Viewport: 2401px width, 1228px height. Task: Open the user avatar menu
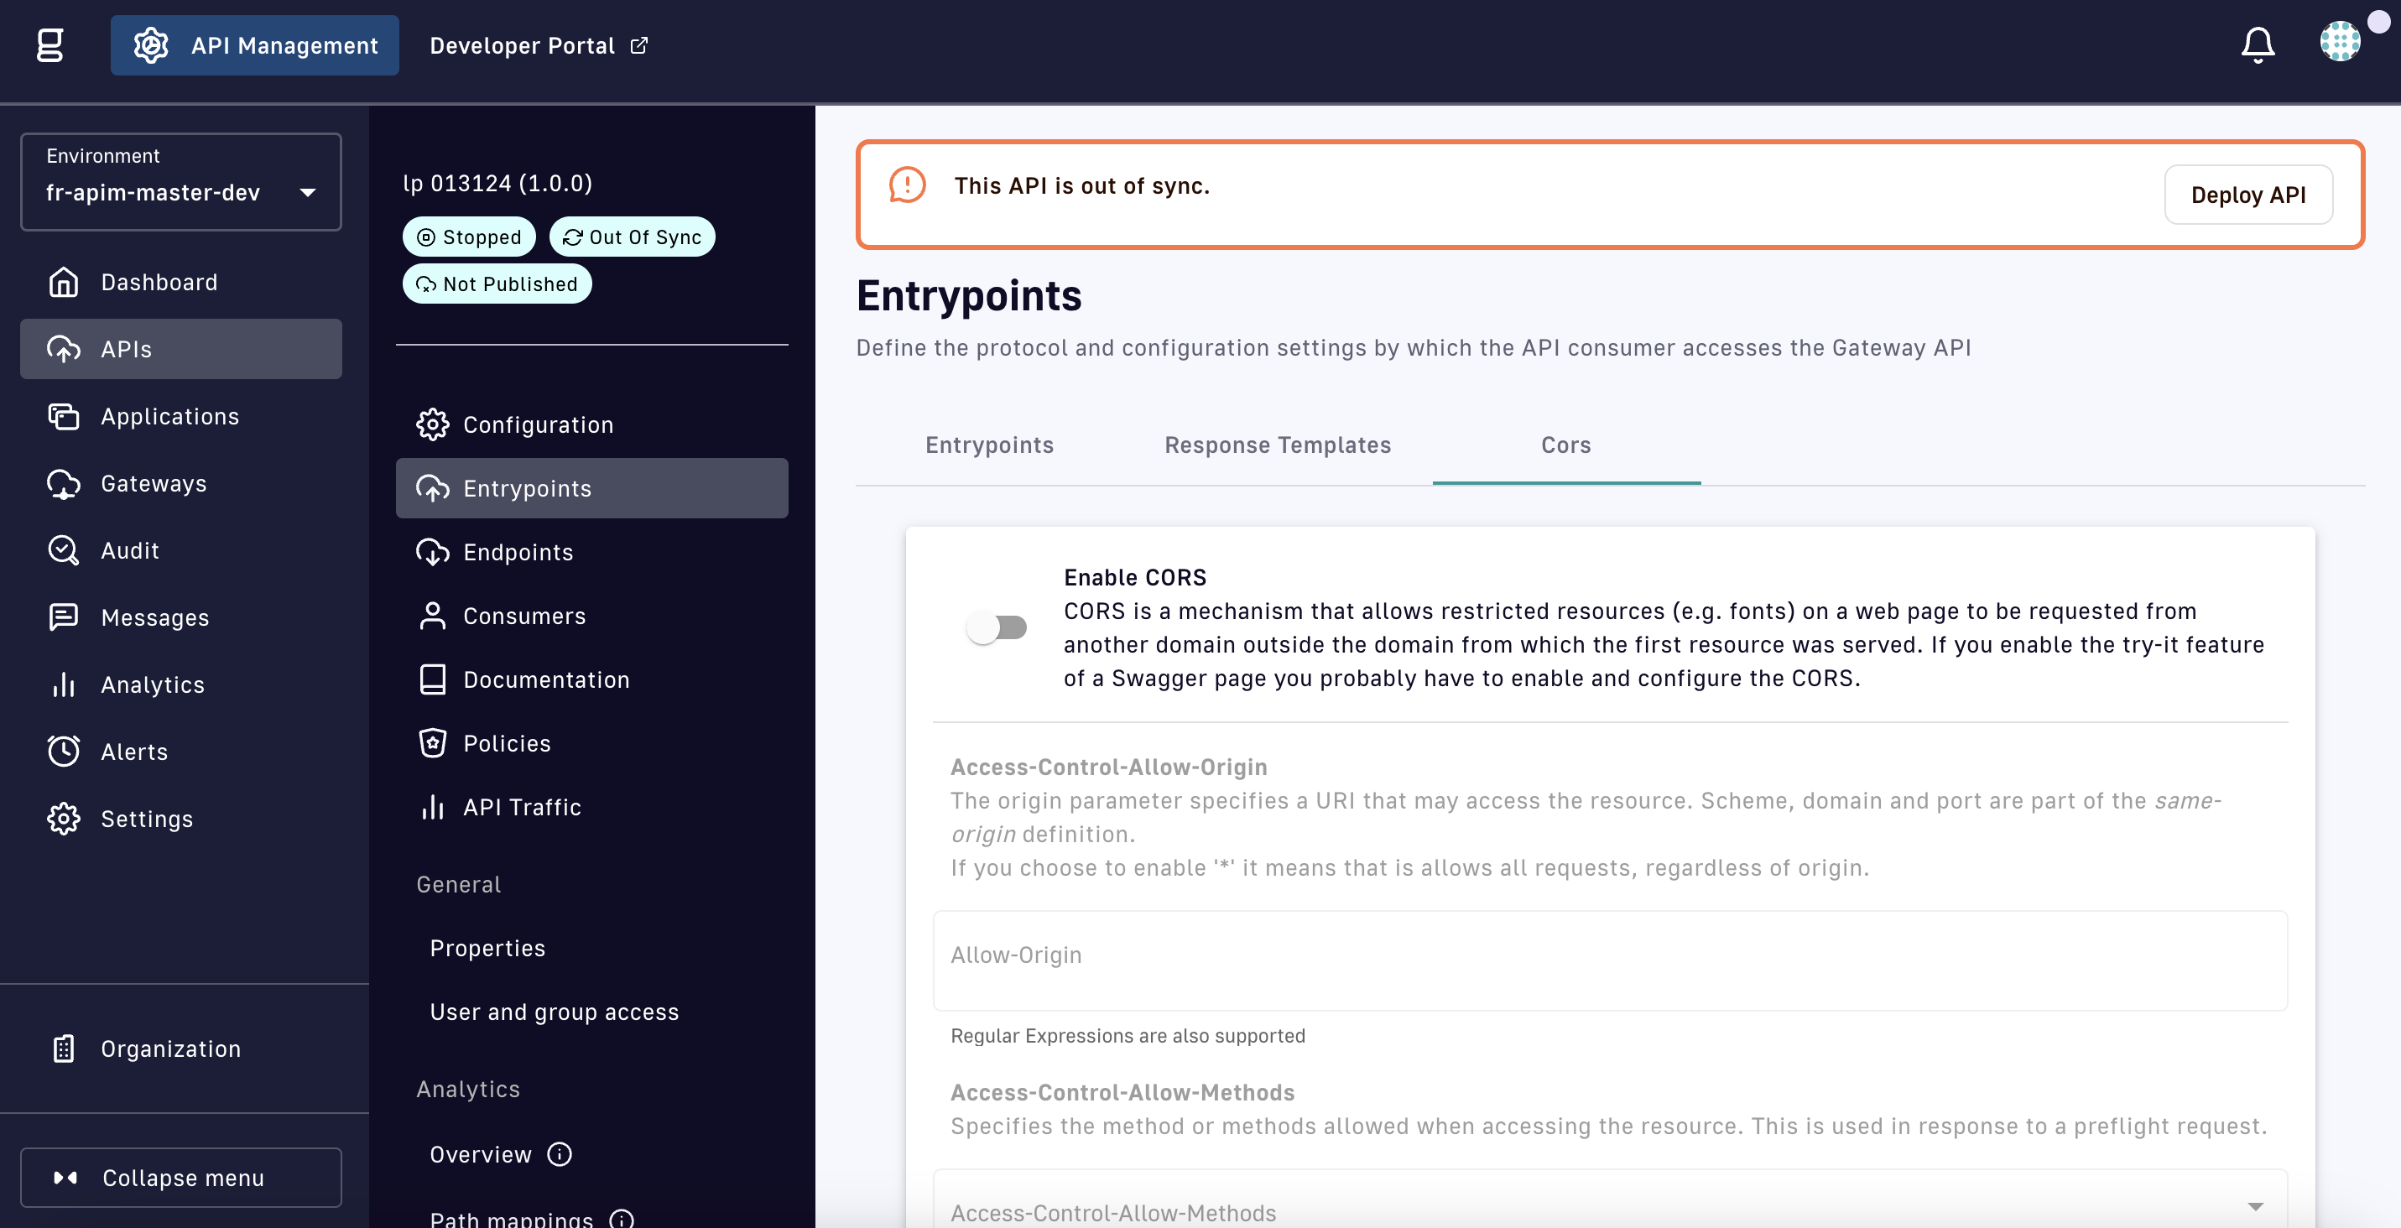[2339, 42]
